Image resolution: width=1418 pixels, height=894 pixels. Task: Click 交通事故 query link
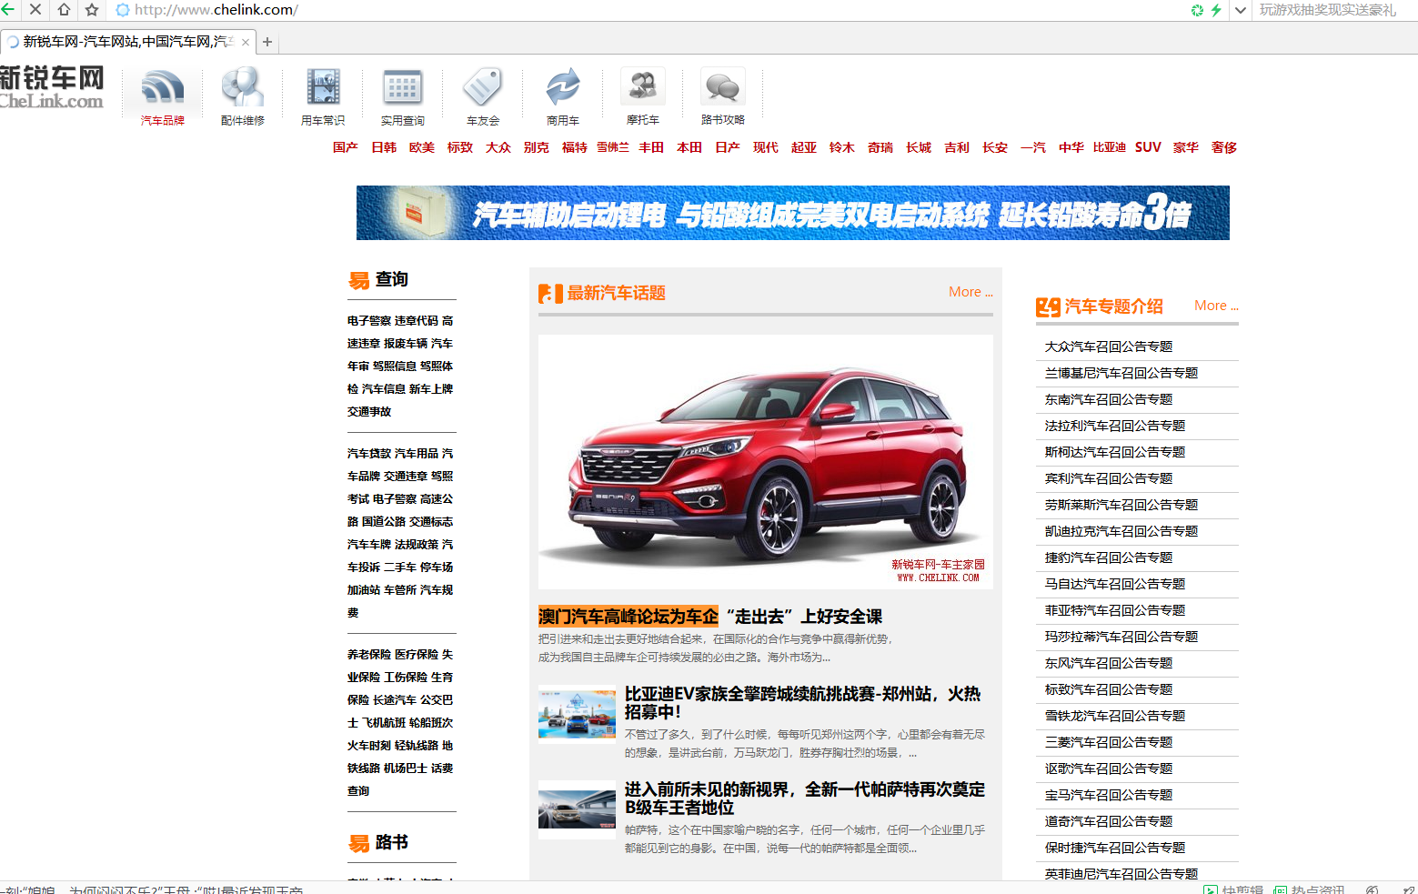[x=369, y=412]
